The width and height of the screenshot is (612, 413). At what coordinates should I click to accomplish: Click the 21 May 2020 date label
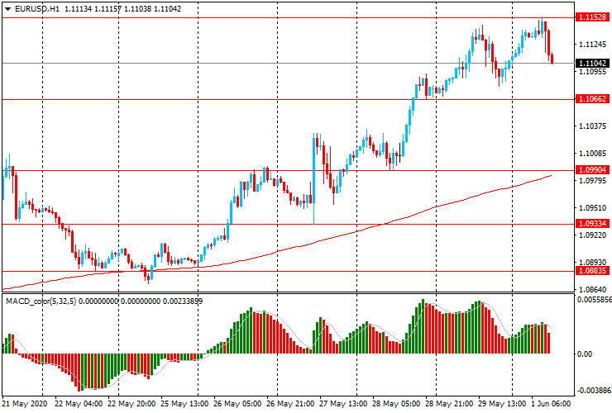coord(25,404)
